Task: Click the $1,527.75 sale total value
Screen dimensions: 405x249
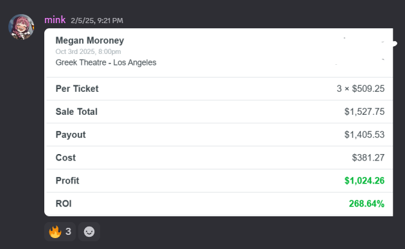Action: [x=365, y=112]
